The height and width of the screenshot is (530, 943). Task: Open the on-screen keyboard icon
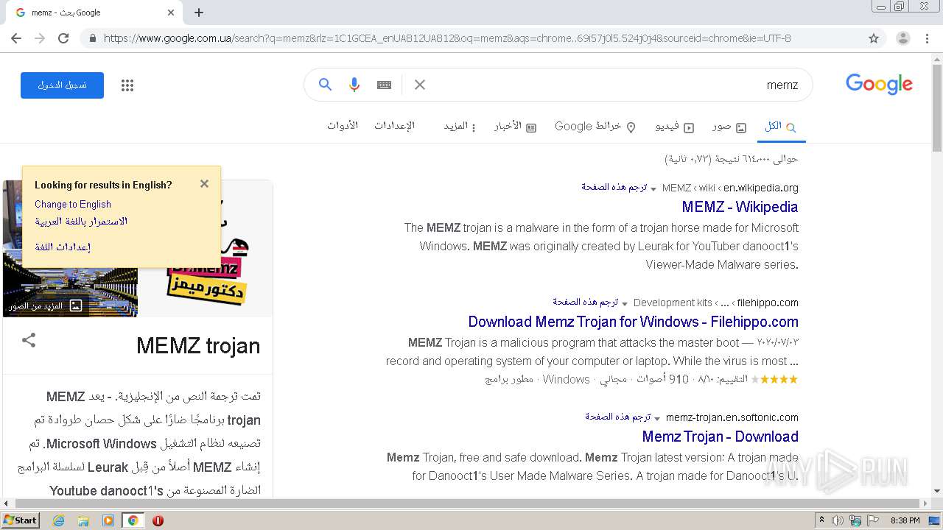click(384, 85)
